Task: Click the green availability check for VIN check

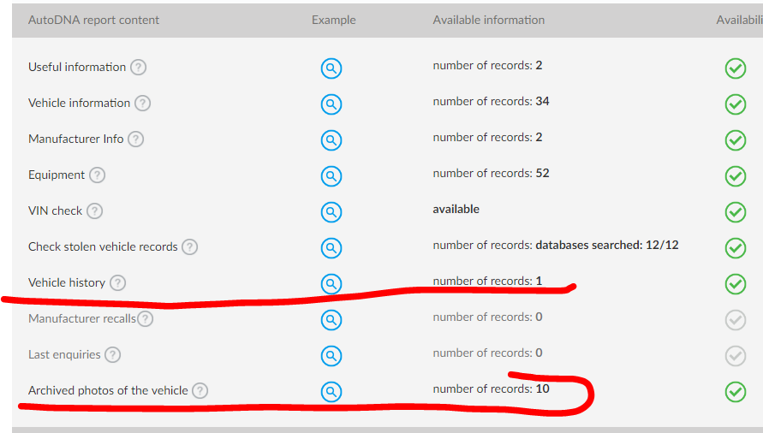Action: 736,212
